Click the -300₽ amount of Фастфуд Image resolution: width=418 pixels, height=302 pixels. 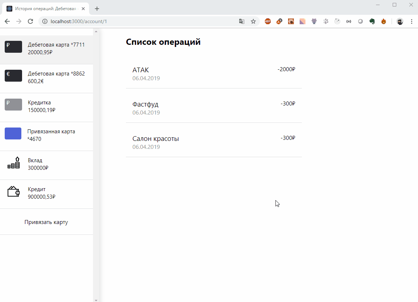pos(288,104)
